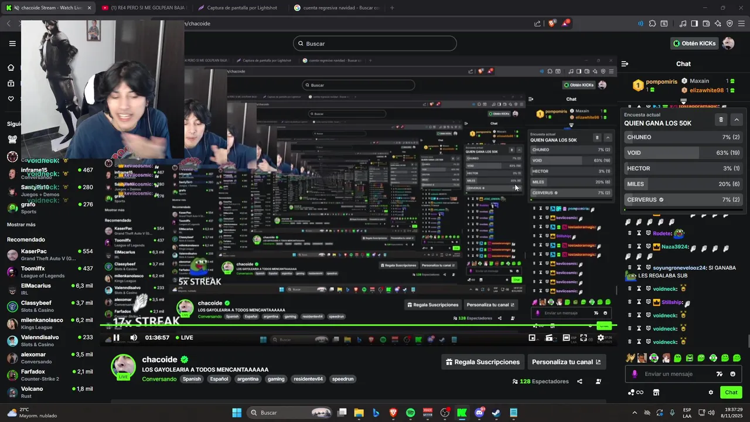
Task: Open a new browser tab
Action: [392, 8]
